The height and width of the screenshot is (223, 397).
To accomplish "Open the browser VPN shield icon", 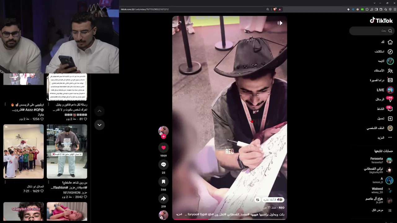I will [x=390, y=9].
